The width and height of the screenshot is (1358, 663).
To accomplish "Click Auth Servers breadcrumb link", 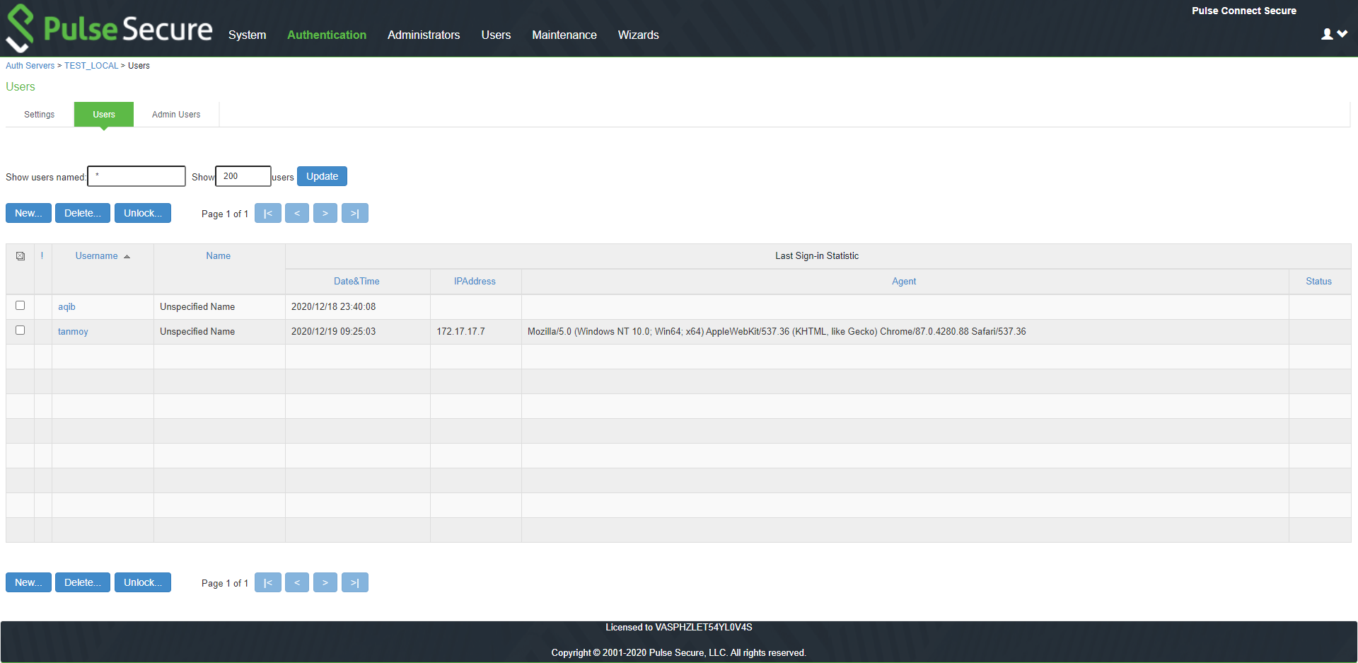I will click(30, 66).
